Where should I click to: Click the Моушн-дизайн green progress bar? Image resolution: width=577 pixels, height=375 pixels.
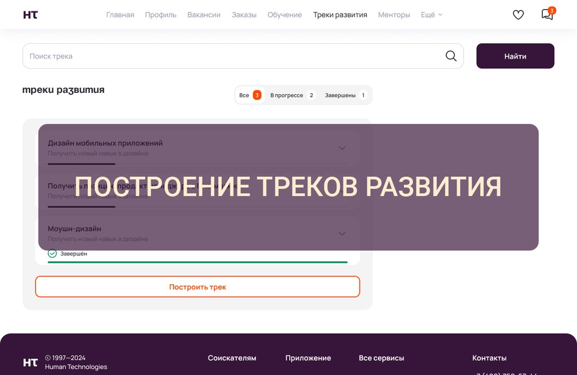198,262
